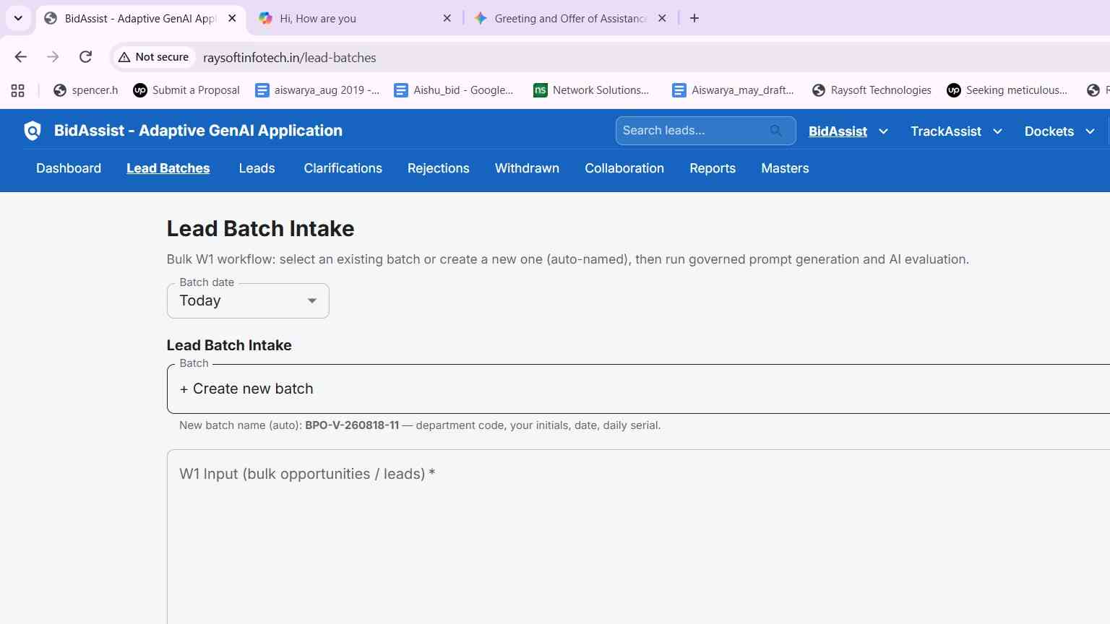Open the tab search chevron button
Image resolution: width=1110 pixels, height=624 pixels.
click(x=18, y=18)
